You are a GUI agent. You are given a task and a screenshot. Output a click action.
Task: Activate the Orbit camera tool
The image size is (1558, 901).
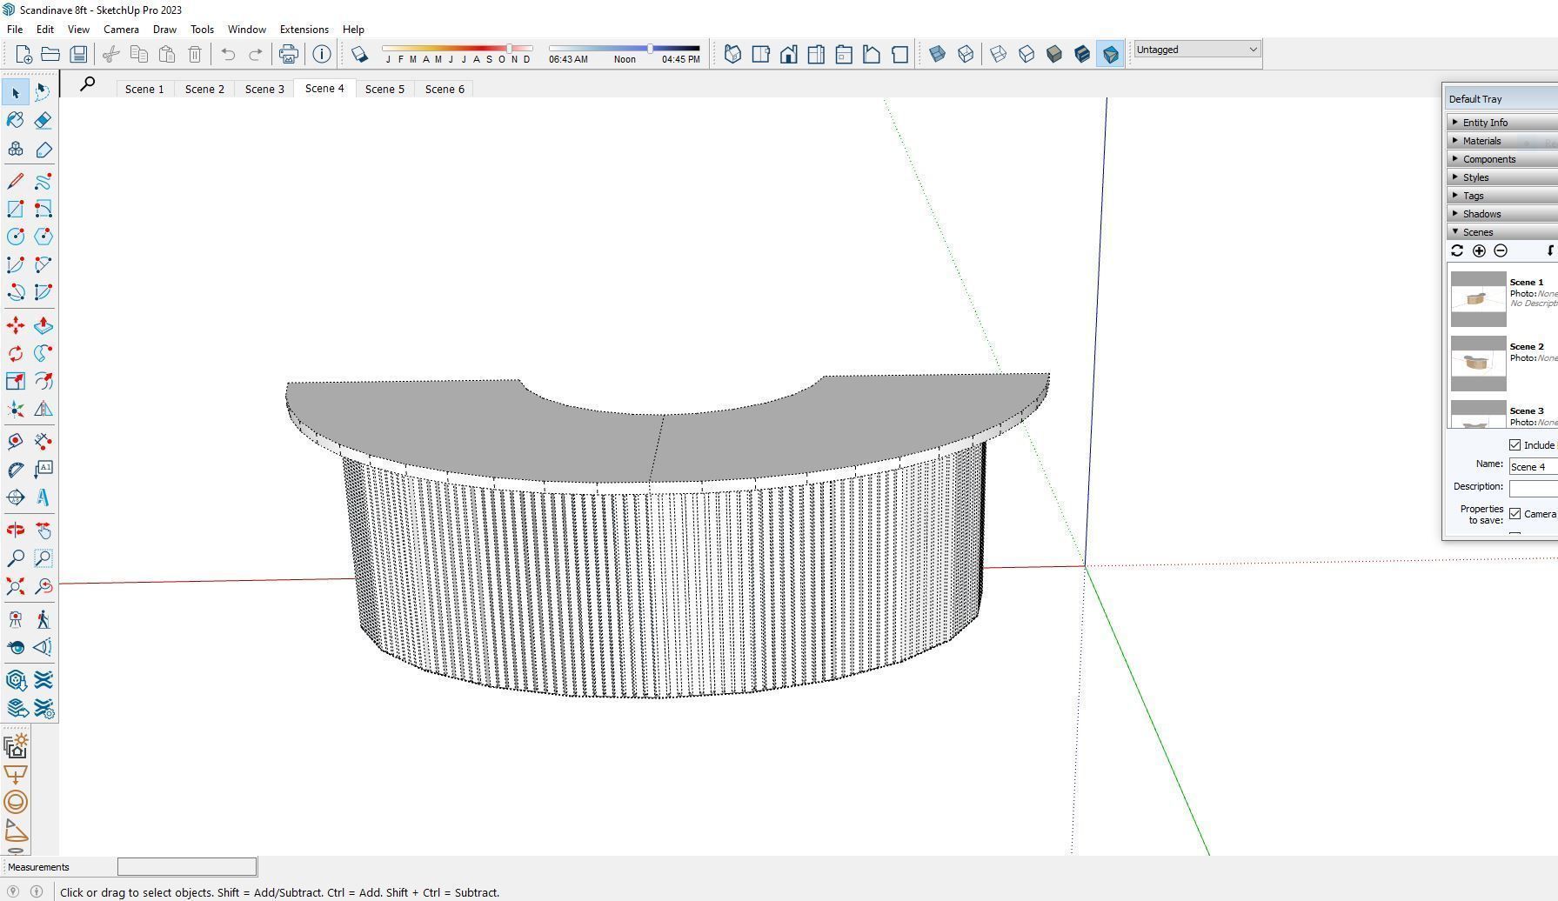(16, 531)
